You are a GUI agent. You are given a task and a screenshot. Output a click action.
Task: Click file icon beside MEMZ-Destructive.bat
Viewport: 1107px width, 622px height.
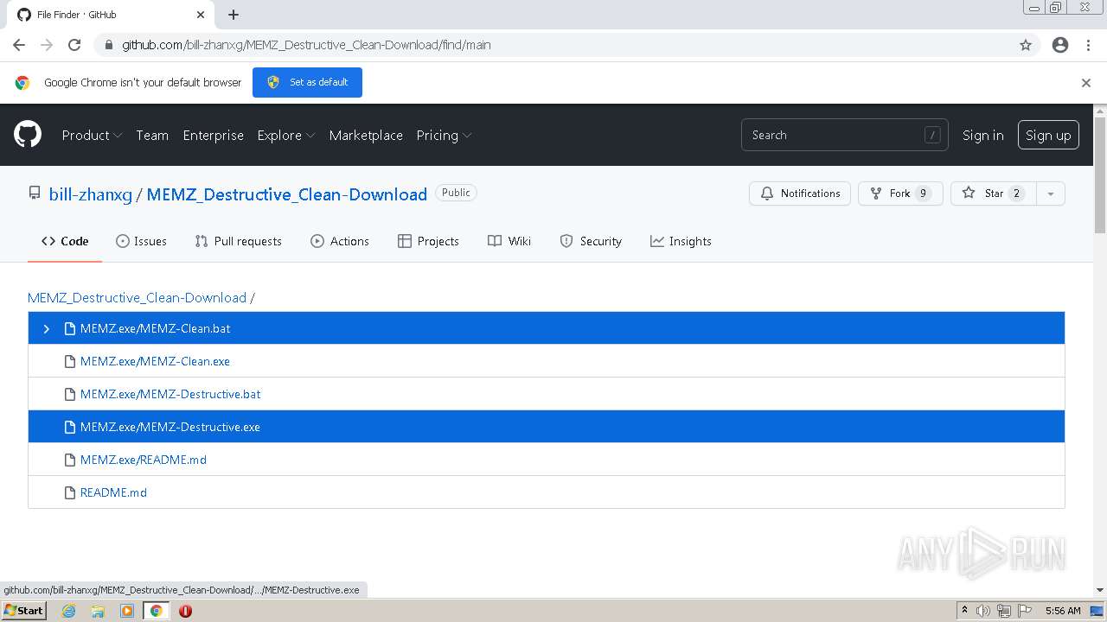[x=70, y=394]
